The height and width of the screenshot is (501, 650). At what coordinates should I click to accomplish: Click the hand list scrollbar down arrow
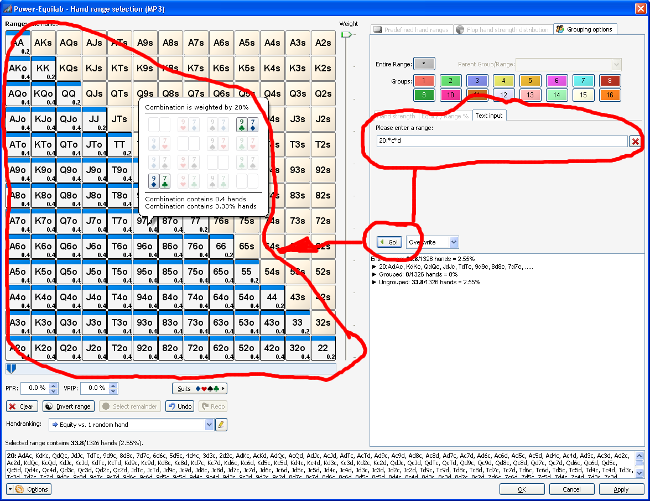639,473
